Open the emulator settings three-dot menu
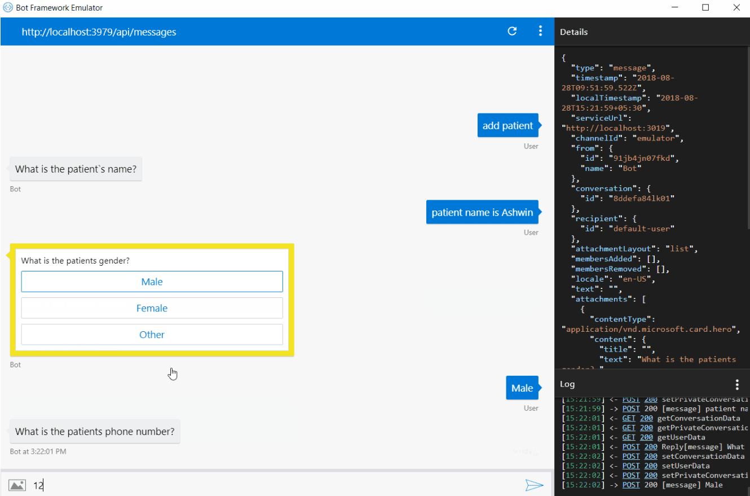This screenshot has width=750, height=496. (x=540, y=32)
